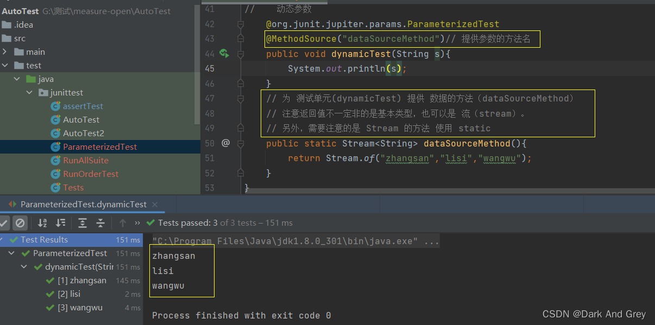Open more test toolbar actions chevron

[x=137, y=223]
